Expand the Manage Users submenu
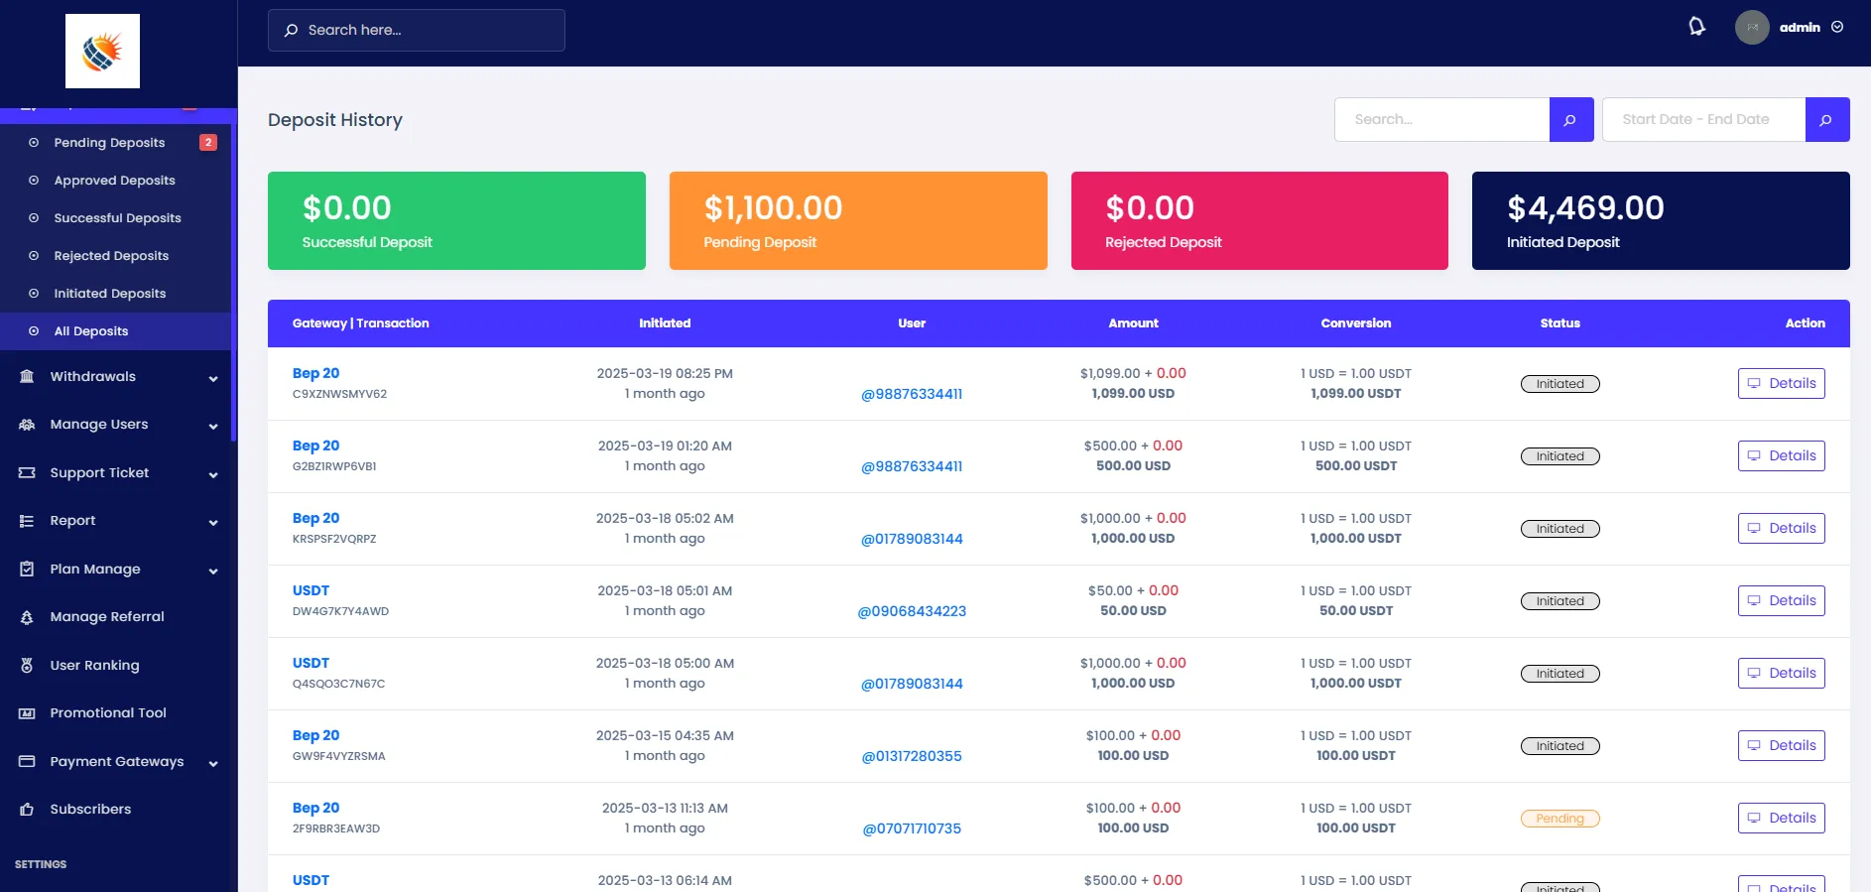Screen dimensions: 1871x892 (212, 426)
